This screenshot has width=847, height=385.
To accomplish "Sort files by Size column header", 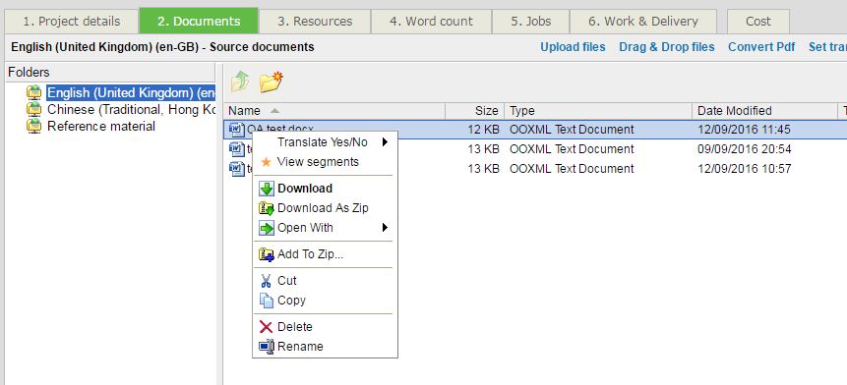I will (475, 111).
